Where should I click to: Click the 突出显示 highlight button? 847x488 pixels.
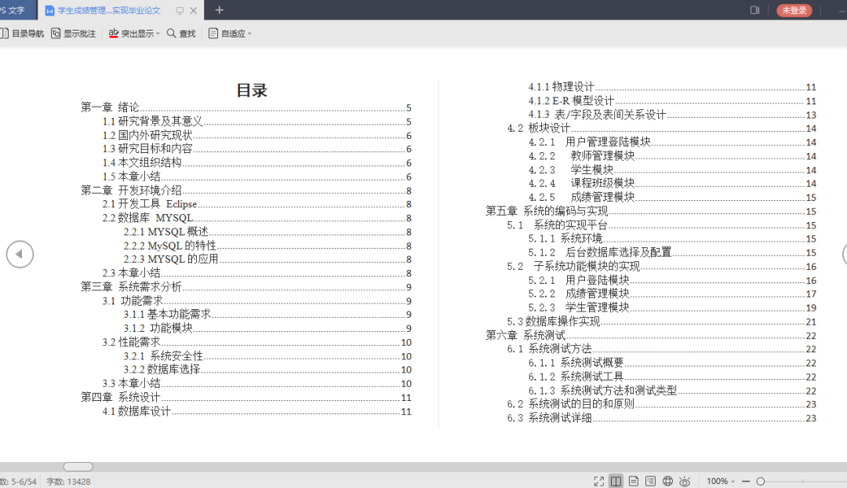pyautogui.click(x=131, y=34)
